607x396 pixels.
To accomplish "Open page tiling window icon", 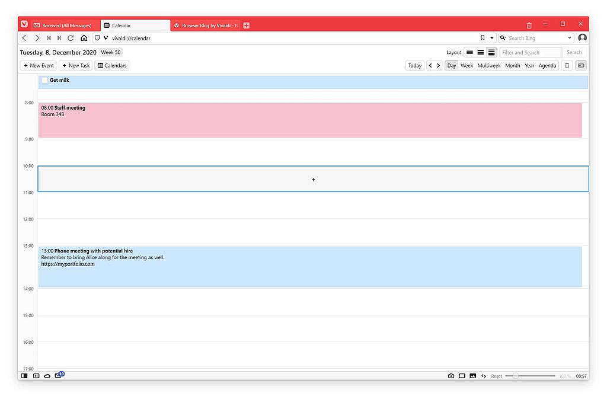I will (462, 376).
